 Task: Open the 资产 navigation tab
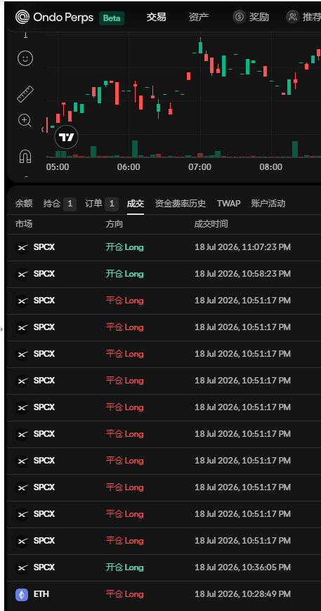[x=199, y=17]
